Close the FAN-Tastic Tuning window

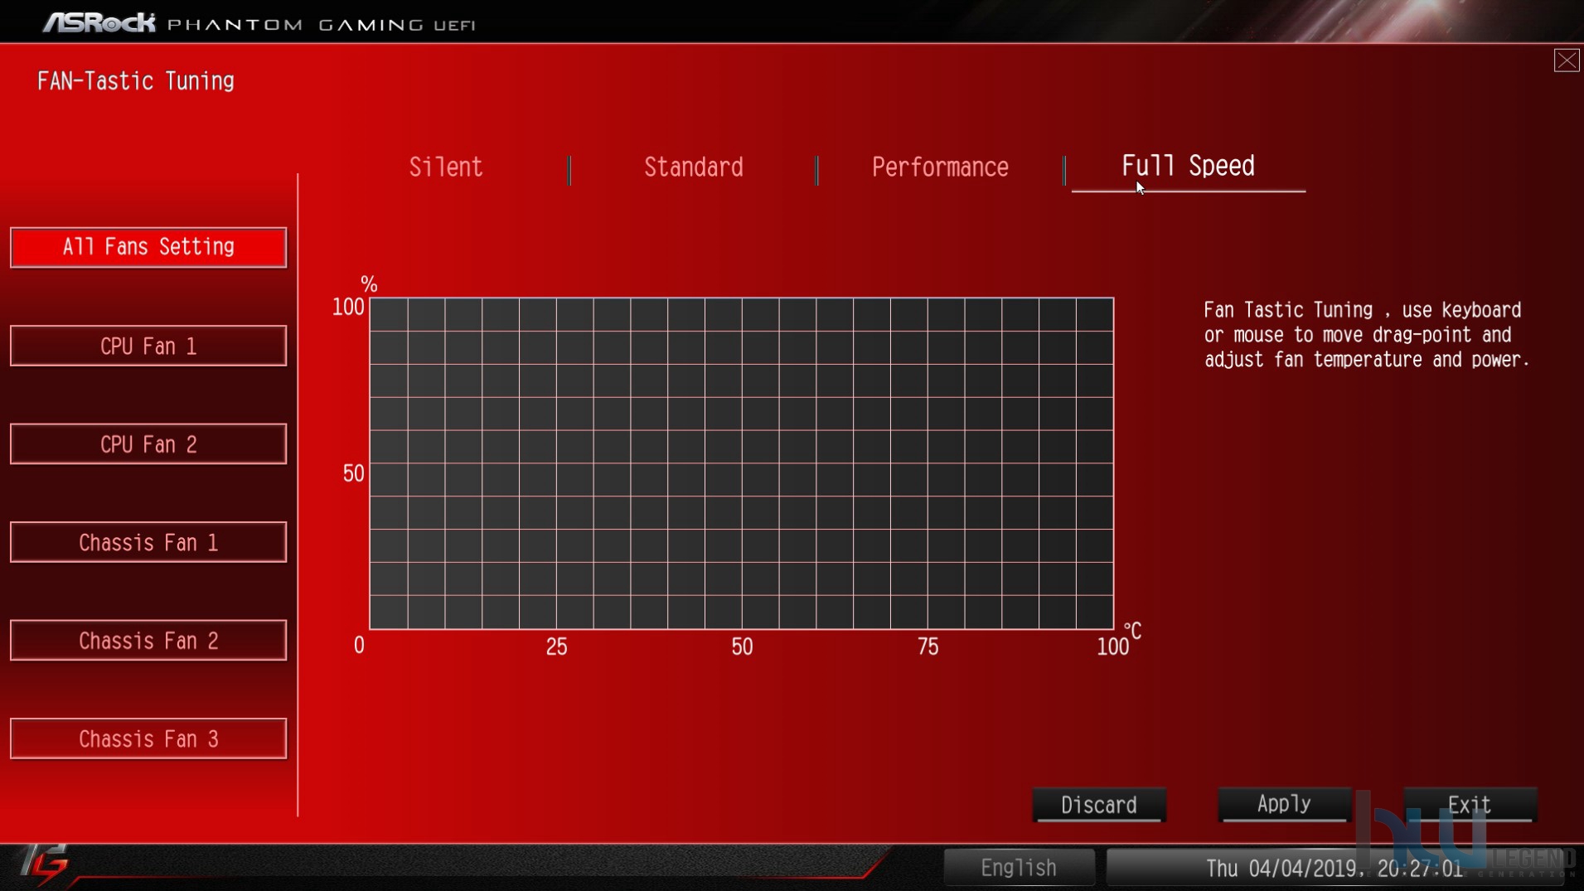coord(1566,61)
